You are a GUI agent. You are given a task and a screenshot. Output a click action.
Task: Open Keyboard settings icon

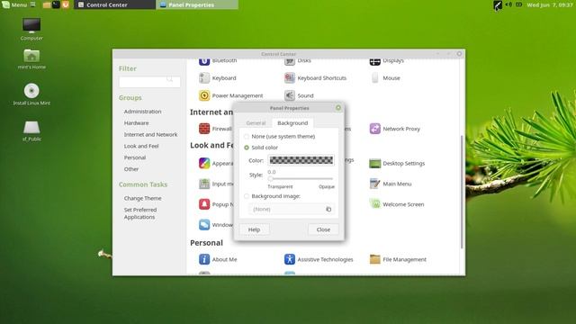[x=204, y=78]
